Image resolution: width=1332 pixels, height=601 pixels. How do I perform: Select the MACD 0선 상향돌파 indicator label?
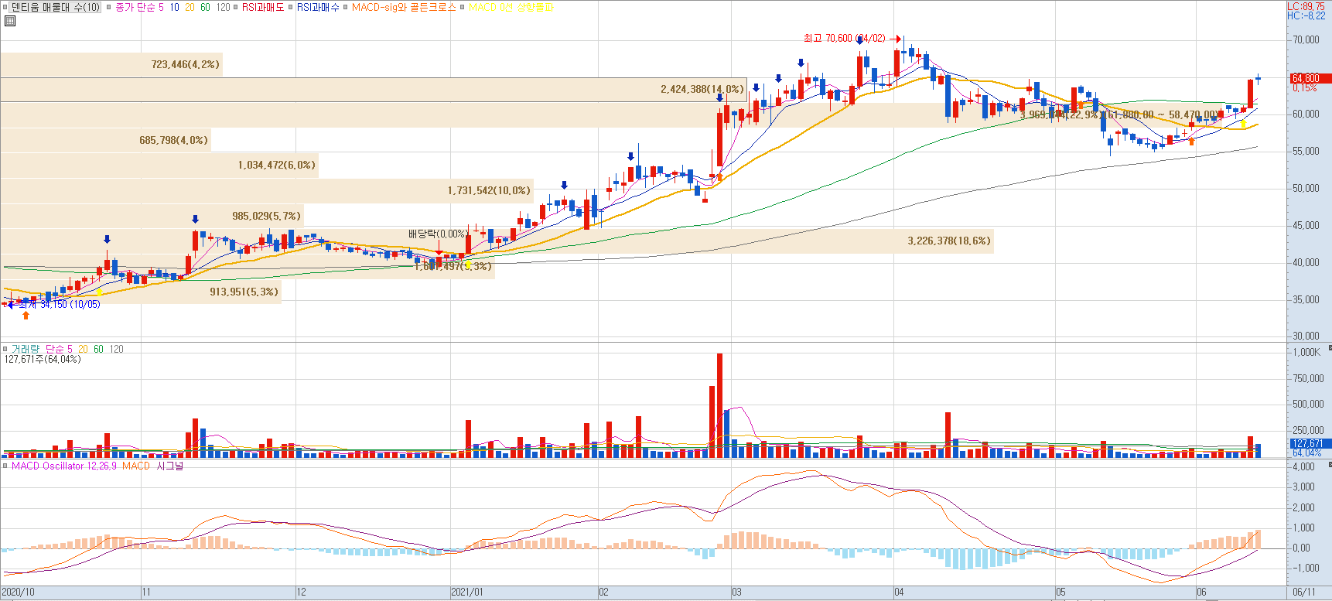511,7
